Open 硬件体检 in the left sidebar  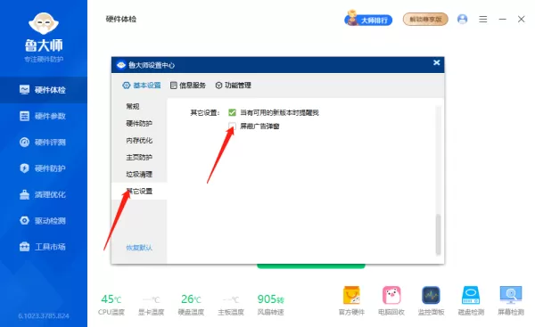tap(44, 90)
